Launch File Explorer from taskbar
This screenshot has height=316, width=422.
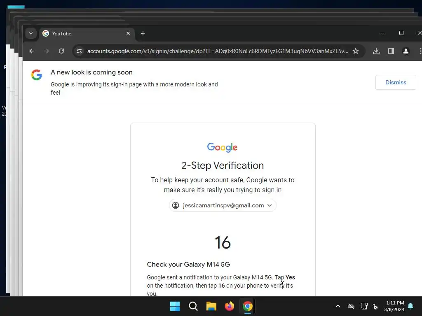click(x=211, y=306)
